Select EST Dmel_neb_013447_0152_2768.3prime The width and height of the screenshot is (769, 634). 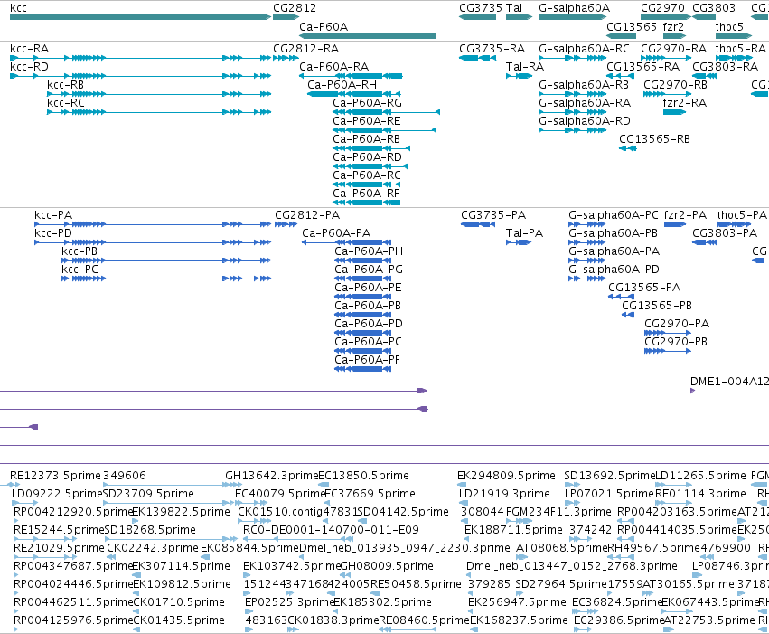click(572, 567)
